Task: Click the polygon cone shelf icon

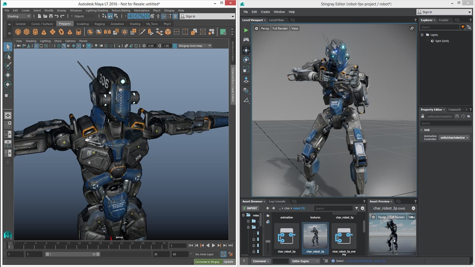Action: point(44,32)
